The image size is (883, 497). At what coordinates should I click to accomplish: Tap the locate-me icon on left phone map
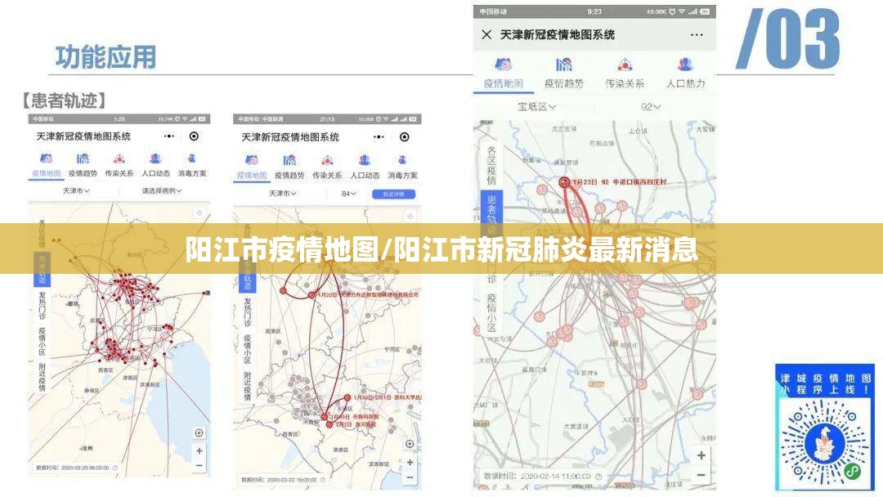(199, 433)
